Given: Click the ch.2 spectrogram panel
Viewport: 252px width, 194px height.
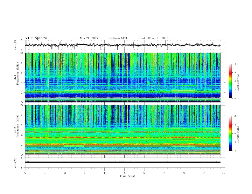Looking at the screenshot, I should coord(122,130).
